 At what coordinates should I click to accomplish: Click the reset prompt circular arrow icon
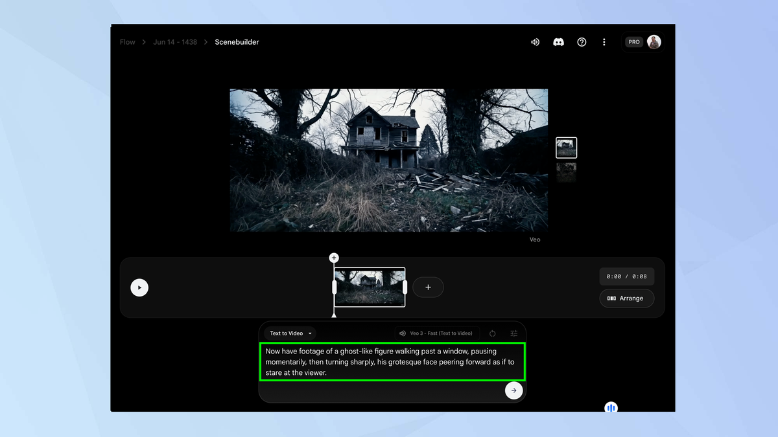tap(493, 333)
